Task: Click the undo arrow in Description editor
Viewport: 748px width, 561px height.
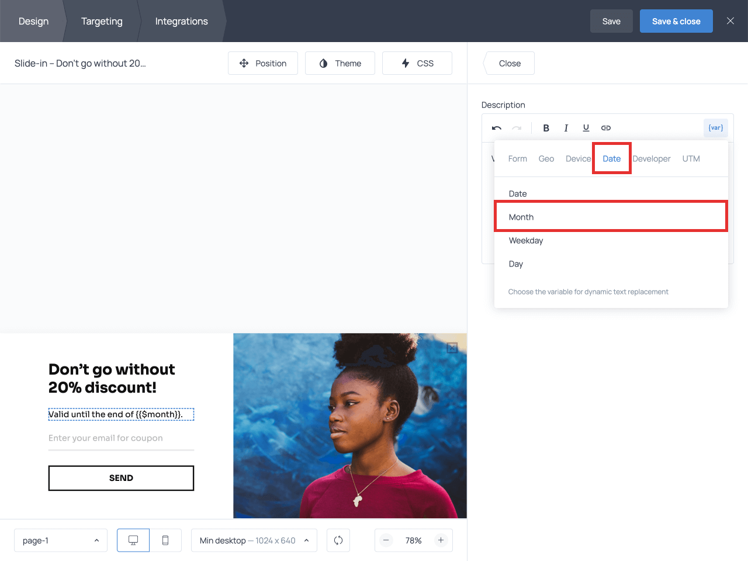Action: (497, 128)
